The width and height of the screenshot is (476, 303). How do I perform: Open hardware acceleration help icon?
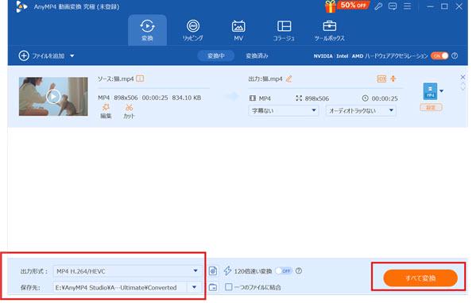(455, 56)
